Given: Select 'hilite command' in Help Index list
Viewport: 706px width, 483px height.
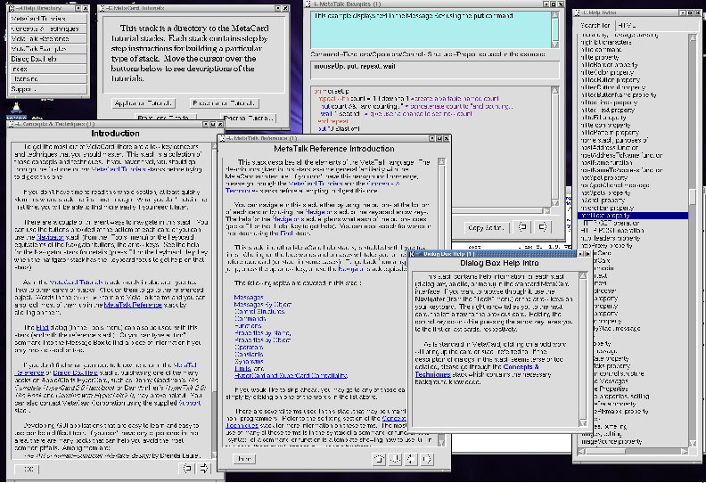Looking at the screenshot, I should coord(602,50).
